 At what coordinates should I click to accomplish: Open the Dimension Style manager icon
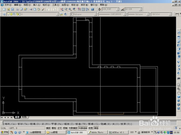pyautogui.click(x=122, y=9)
